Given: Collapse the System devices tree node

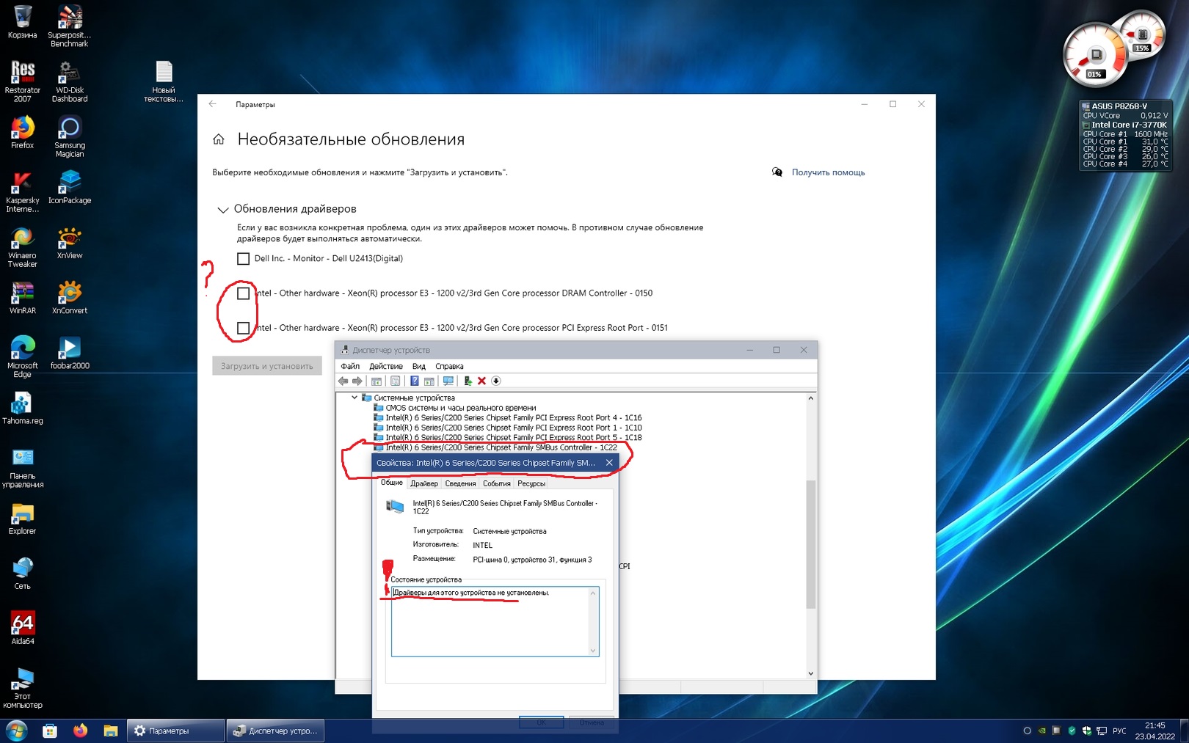Looking at the screenshot, I should (354, 398).
